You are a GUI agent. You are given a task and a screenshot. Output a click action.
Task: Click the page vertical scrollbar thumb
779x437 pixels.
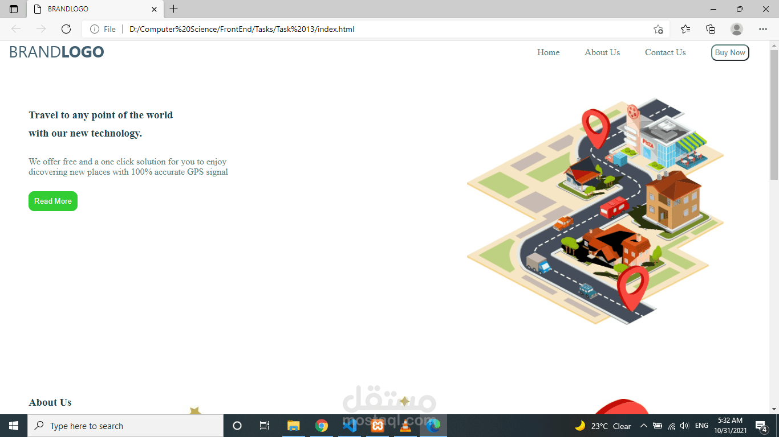pyautogui.click(x=774, y=114)
